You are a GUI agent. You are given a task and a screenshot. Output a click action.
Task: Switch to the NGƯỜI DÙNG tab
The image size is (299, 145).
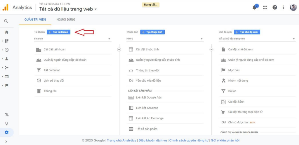click(x=66, y=20)
